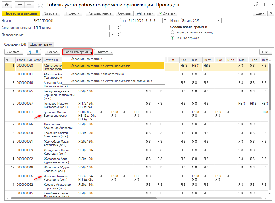Click the Номер input field
275x203 pixels.
tap(77, 20)
